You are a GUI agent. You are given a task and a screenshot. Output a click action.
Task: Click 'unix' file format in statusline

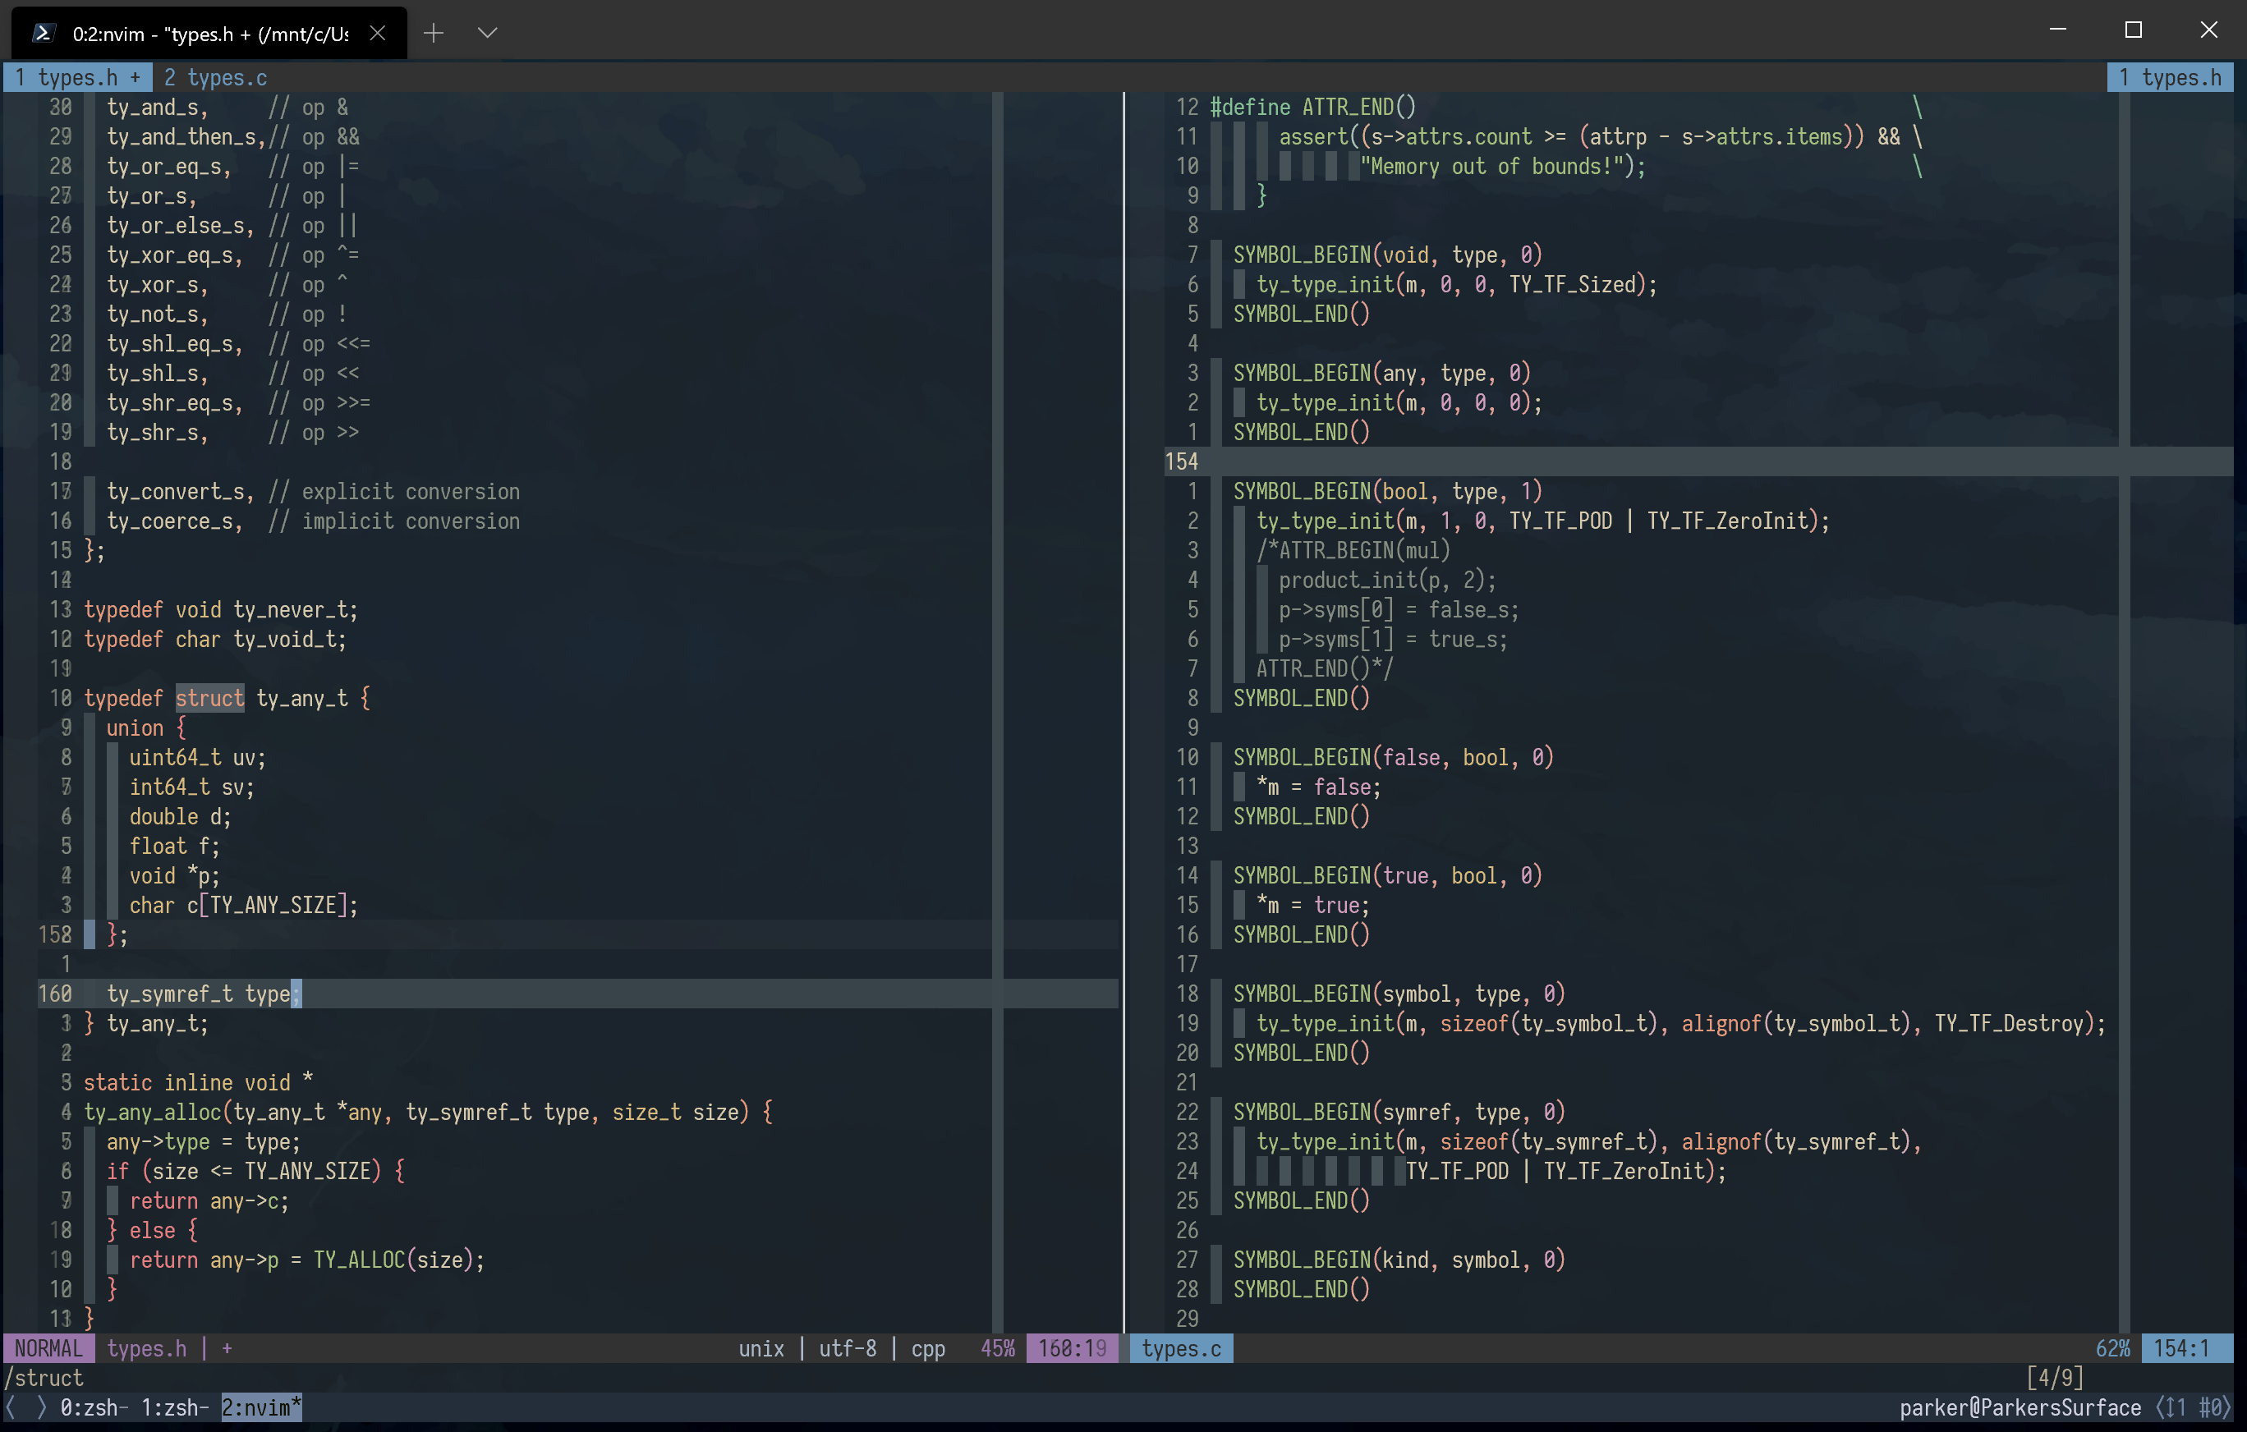(x=761, y=1348)
